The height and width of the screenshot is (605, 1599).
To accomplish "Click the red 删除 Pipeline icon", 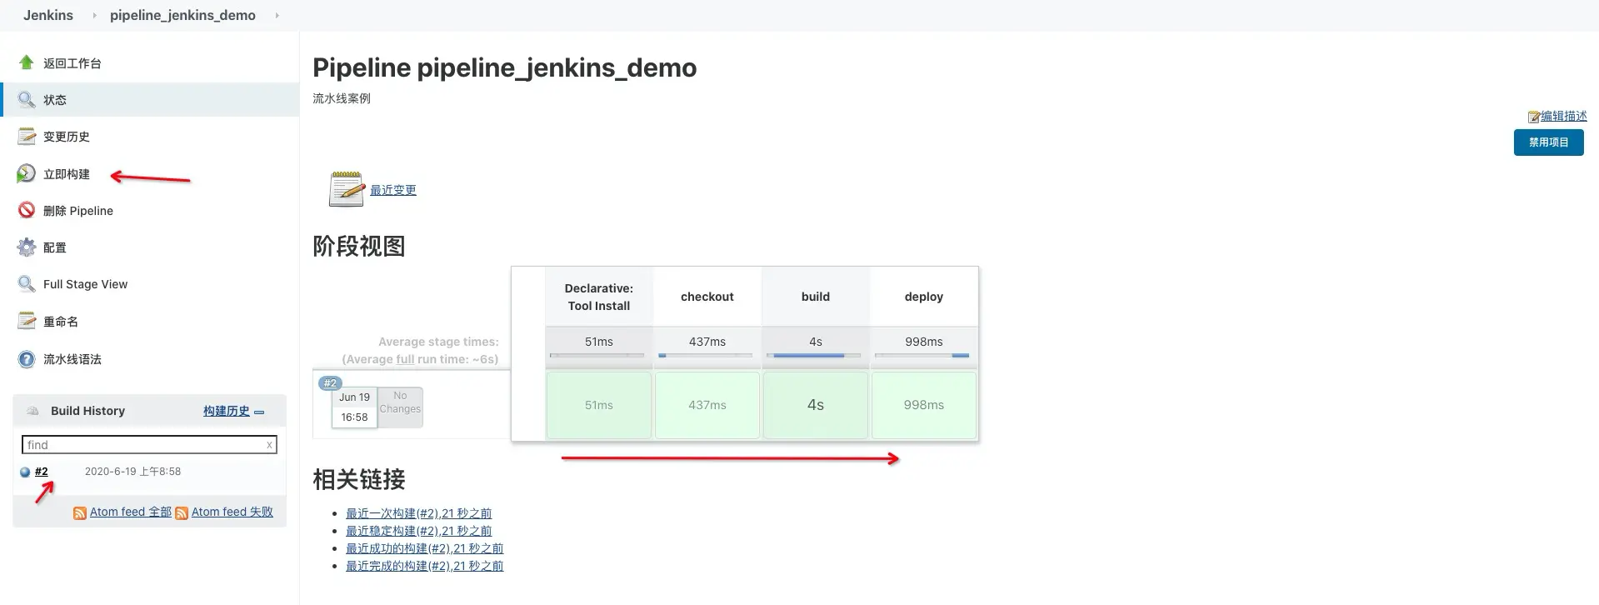I will 27,210.
